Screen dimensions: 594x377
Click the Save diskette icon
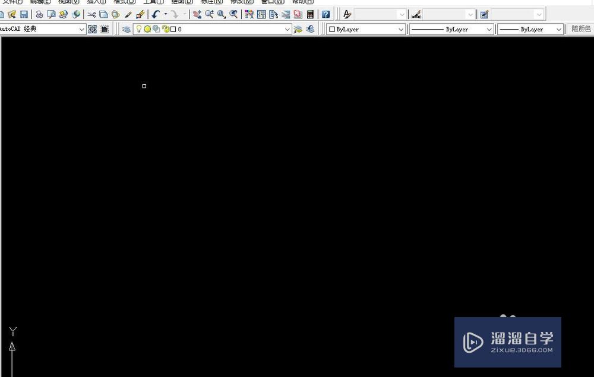[24, 14]
